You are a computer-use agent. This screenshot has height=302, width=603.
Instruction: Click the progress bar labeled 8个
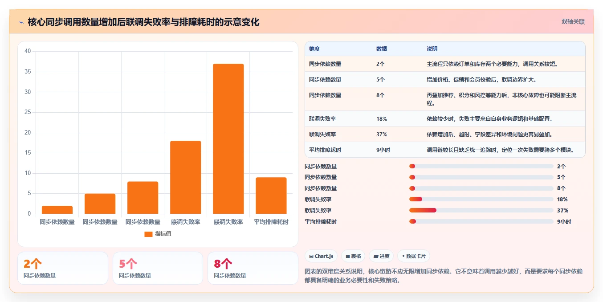click(481, 188)
